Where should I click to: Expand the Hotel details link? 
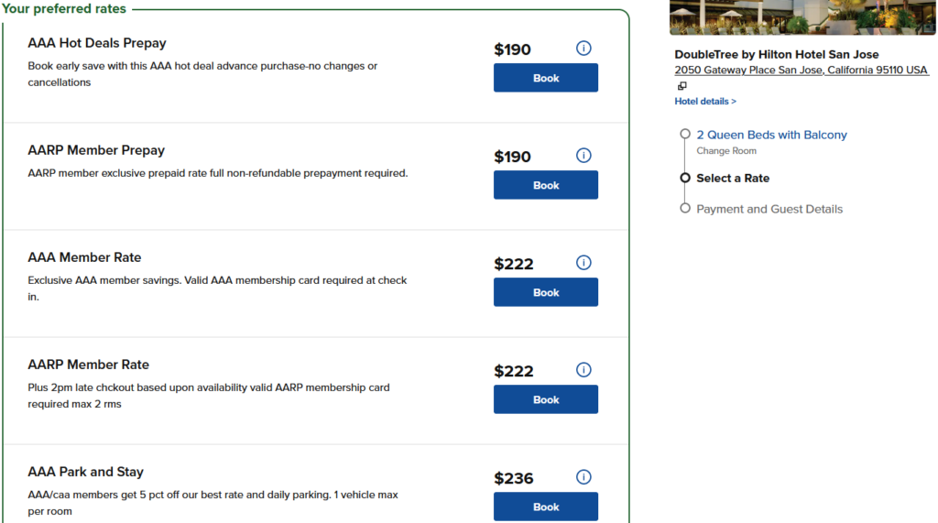coord(705,102)
